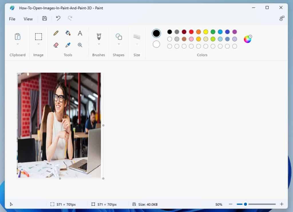The image size is (293, 212).
Task: Expand the Size dropdown chevron
Action: [x=137, y=44]
